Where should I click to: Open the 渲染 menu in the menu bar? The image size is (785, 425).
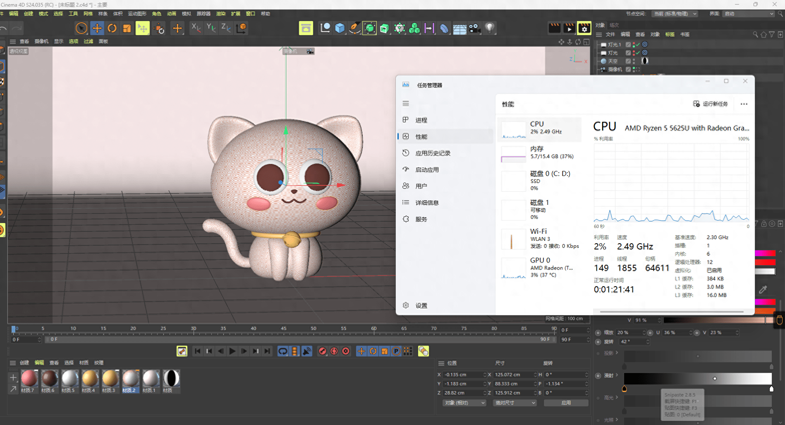point(221,14)
